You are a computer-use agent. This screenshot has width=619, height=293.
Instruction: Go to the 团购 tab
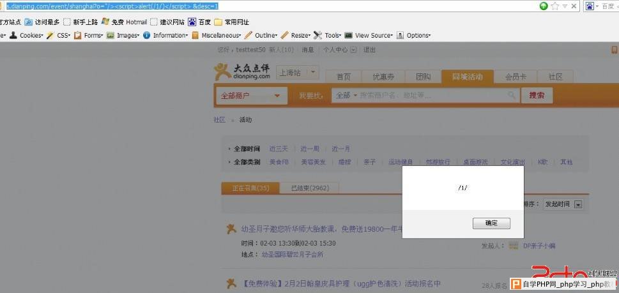point(423,77)
